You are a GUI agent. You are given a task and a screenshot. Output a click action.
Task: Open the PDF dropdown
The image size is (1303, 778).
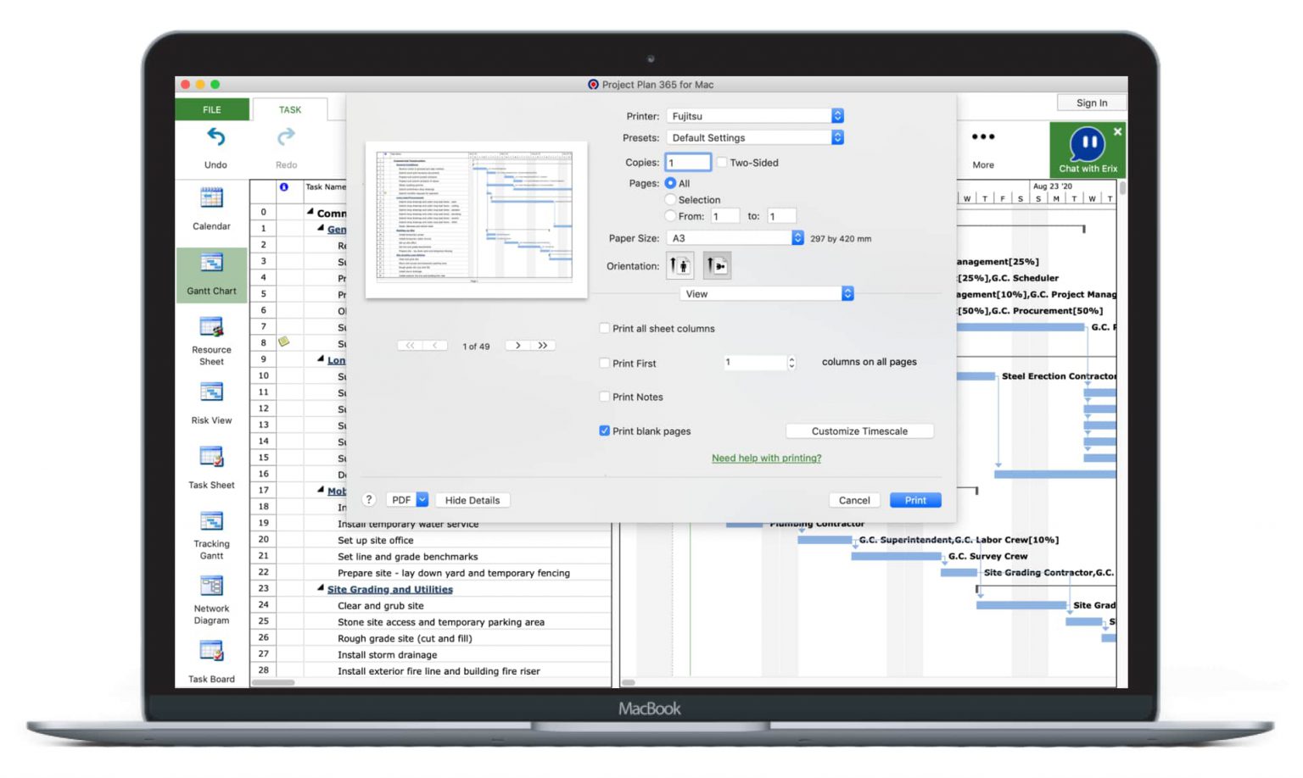[x=407, y=499]
